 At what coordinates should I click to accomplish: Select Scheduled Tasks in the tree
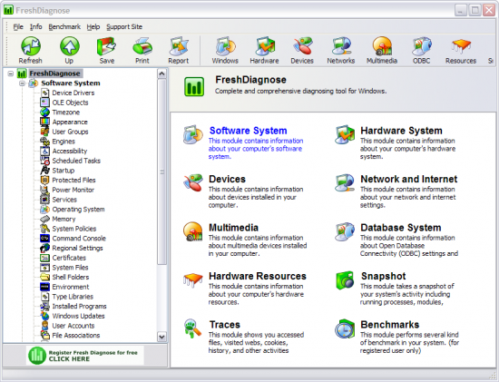pyautogui.click(x=76, y=161)
